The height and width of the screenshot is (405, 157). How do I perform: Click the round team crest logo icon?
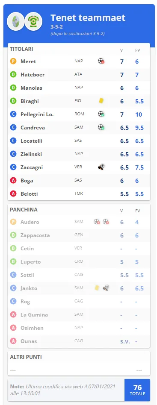[15, 21]
